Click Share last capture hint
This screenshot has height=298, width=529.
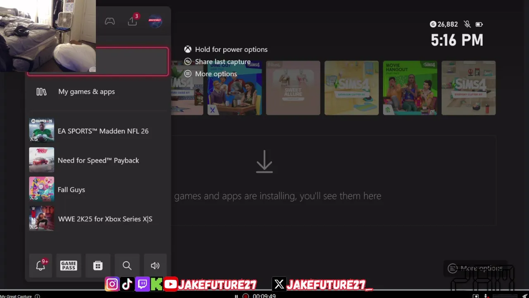tap(223, 62)
